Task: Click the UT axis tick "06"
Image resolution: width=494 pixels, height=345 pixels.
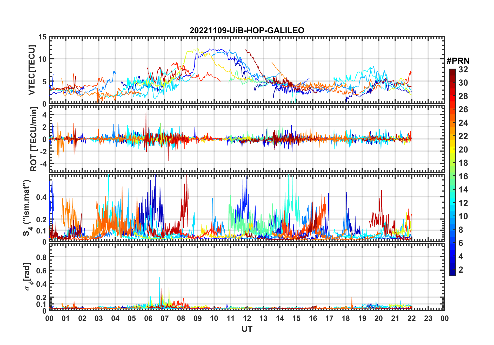Action: [148, 318]
